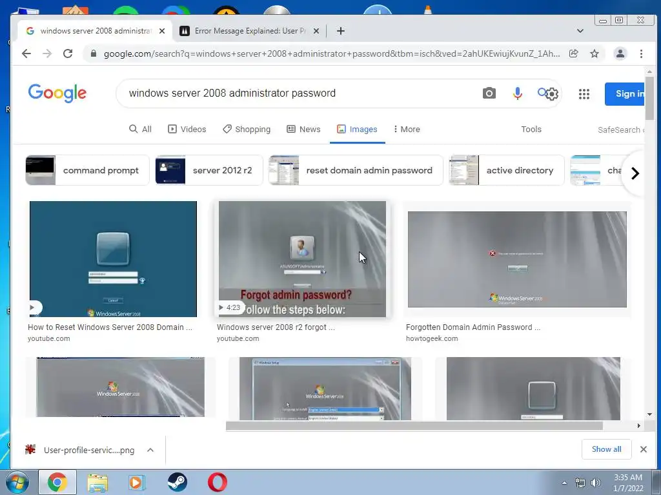This screenshot has height=495, width=661.
Task: Open Steam from the taskbar
Action: pyautogui.click(x=177, y=482)
